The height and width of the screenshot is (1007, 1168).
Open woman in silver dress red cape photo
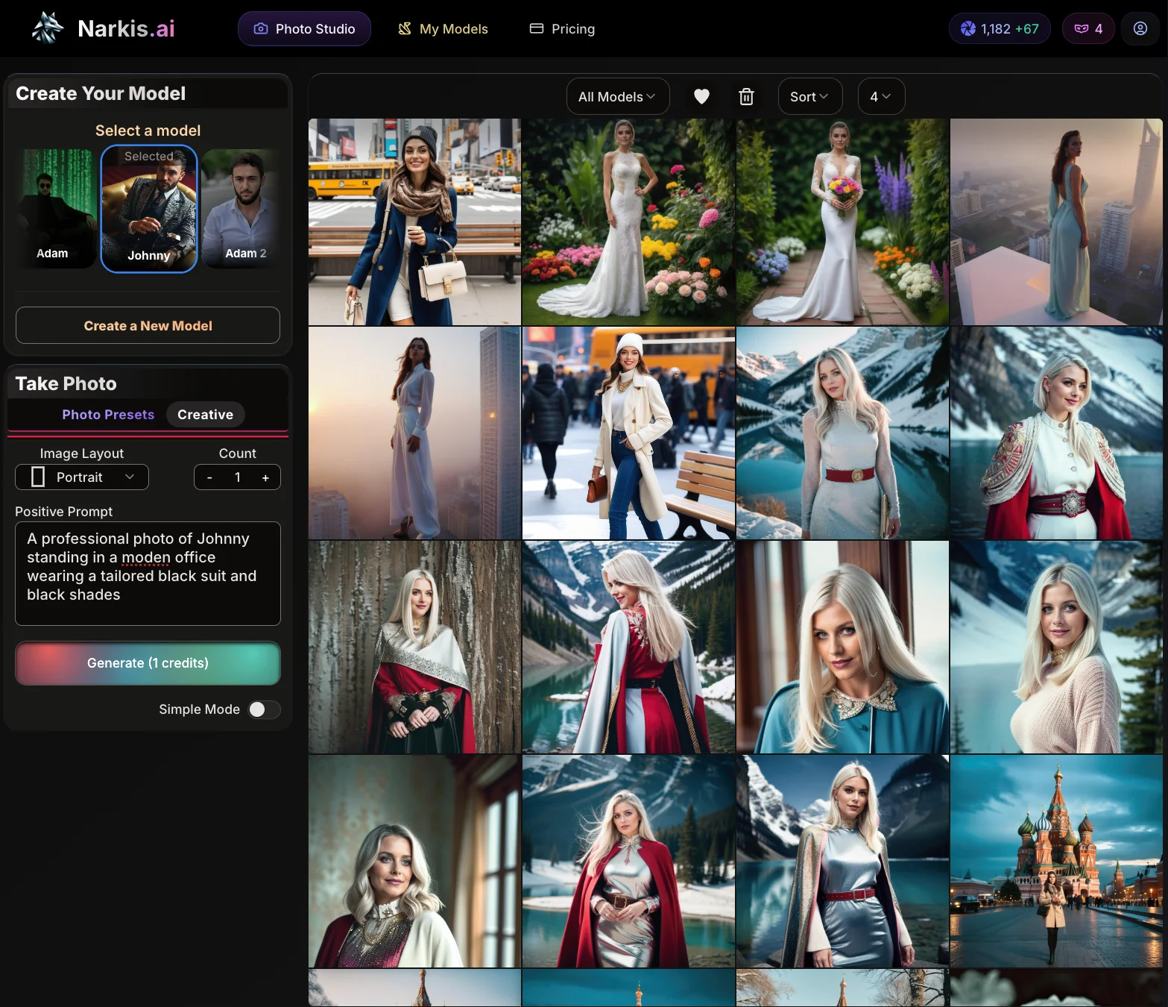(628, 861)
